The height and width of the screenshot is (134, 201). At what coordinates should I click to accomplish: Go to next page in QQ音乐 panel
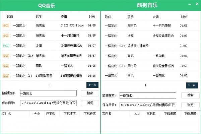92,85
